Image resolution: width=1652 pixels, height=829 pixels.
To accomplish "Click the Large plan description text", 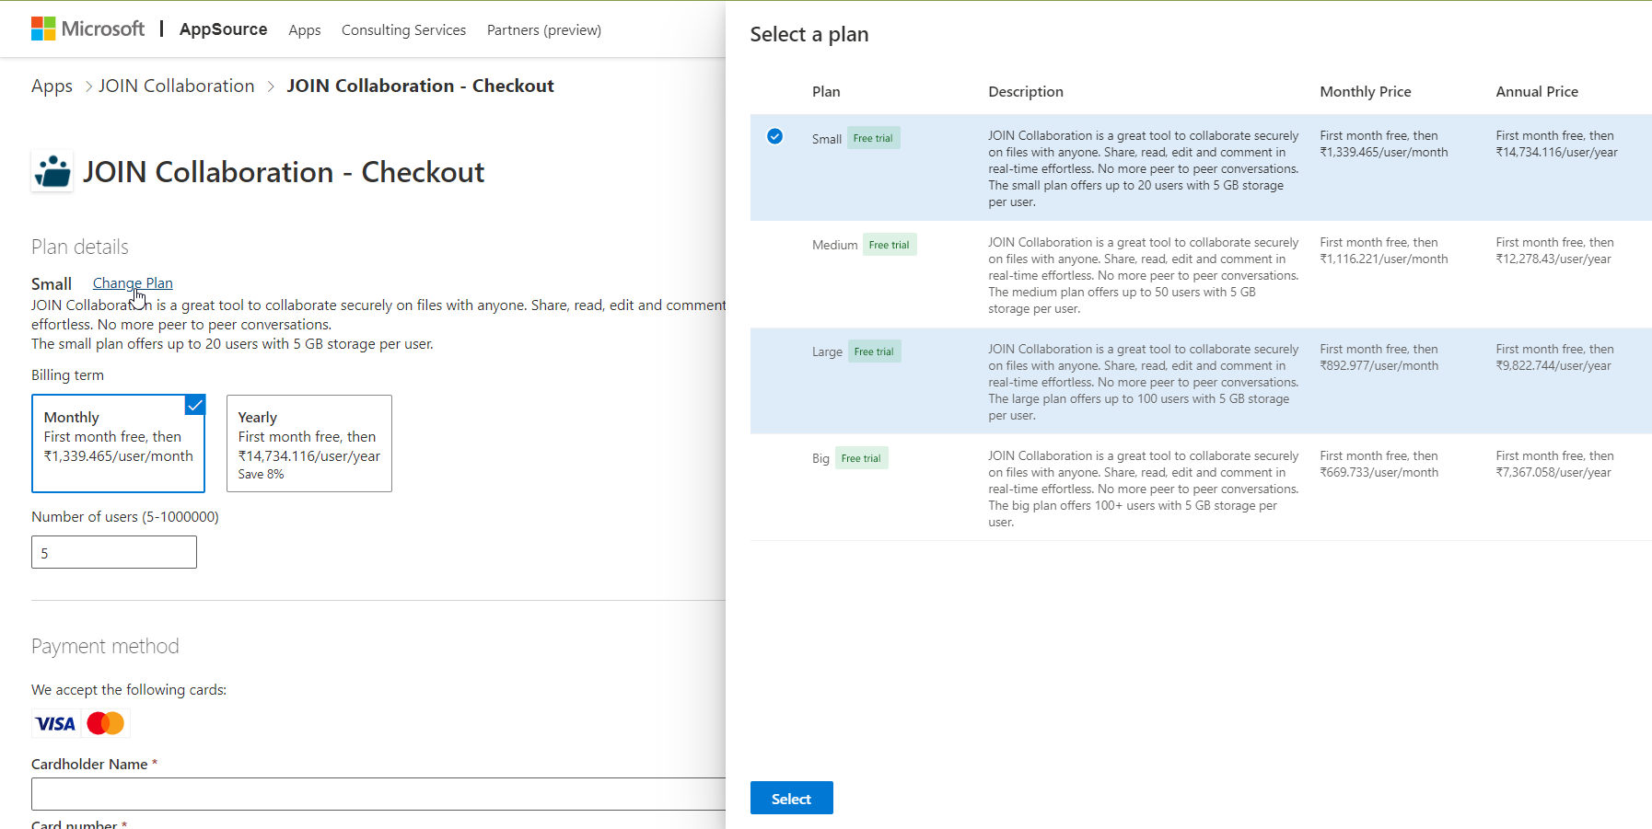I will (x=1144, y=382).
